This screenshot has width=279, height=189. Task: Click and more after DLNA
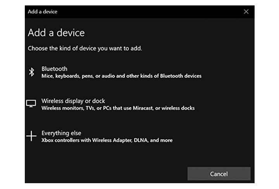click(x=161, y=140)
